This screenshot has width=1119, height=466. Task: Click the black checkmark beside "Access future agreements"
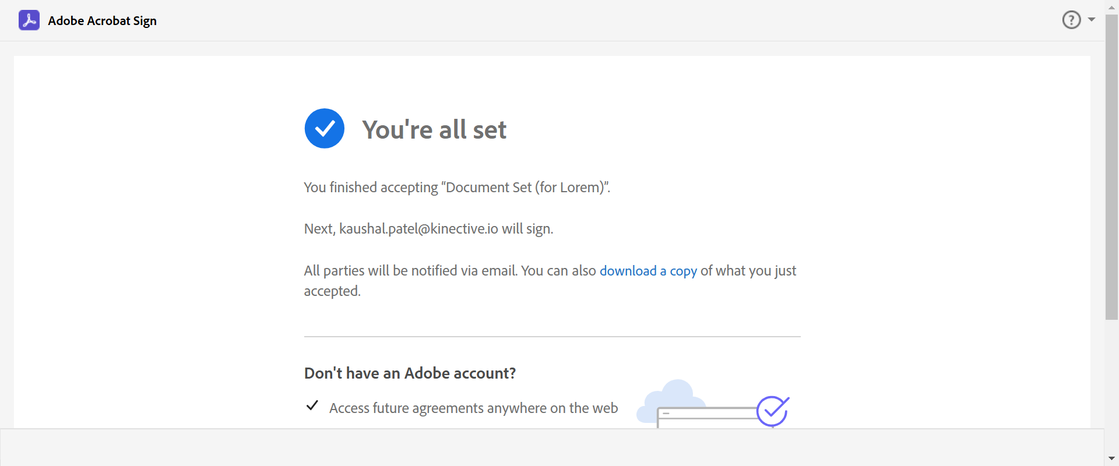pos(312,405)
